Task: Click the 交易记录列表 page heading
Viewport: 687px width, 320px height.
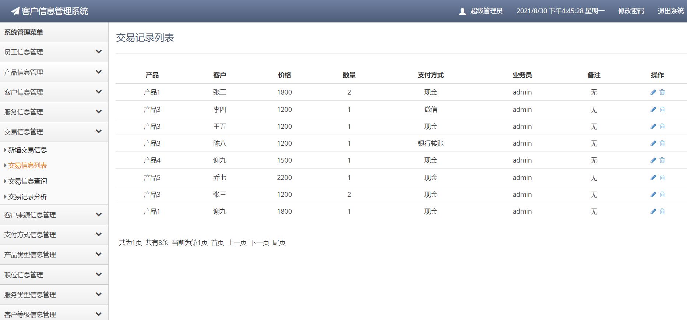Action: pyautogui.click(x=145, y=38)
